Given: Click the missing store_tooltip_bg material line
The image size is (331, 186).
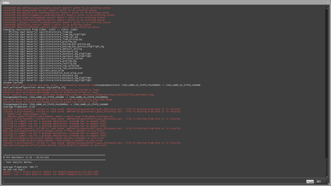Looking at the screenshot, I should click(x=40, y=63).
